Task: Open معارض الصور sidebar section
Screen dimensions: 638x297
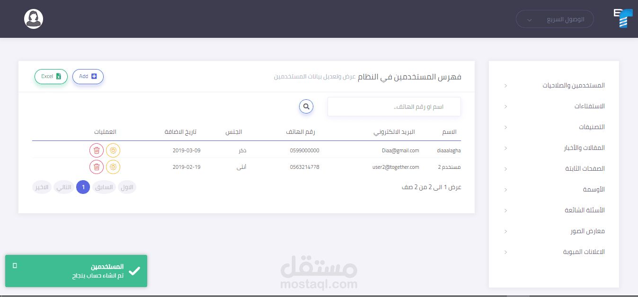Action: (588, 231)
